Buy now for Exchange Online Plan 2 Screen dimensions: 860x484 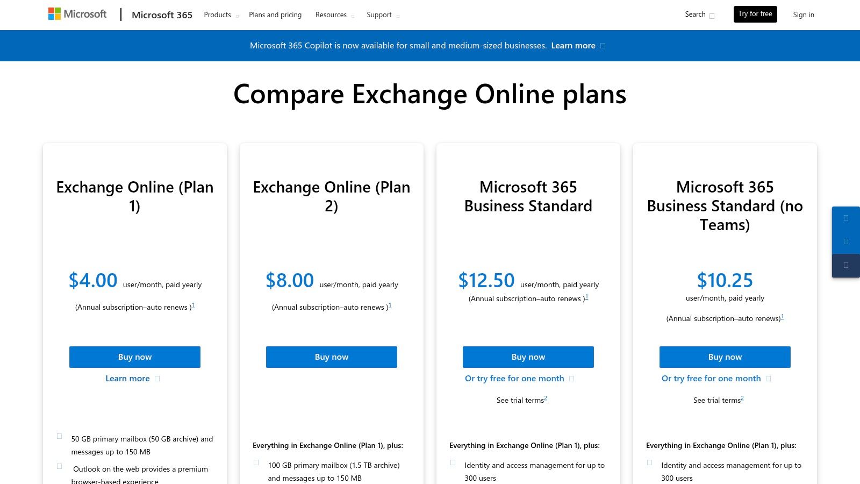point(332,357)
